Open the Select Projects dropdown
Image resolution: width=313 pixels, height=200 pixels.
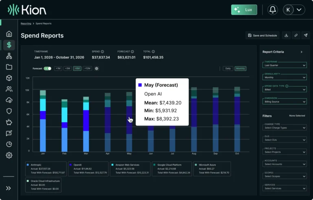(284, 152)
